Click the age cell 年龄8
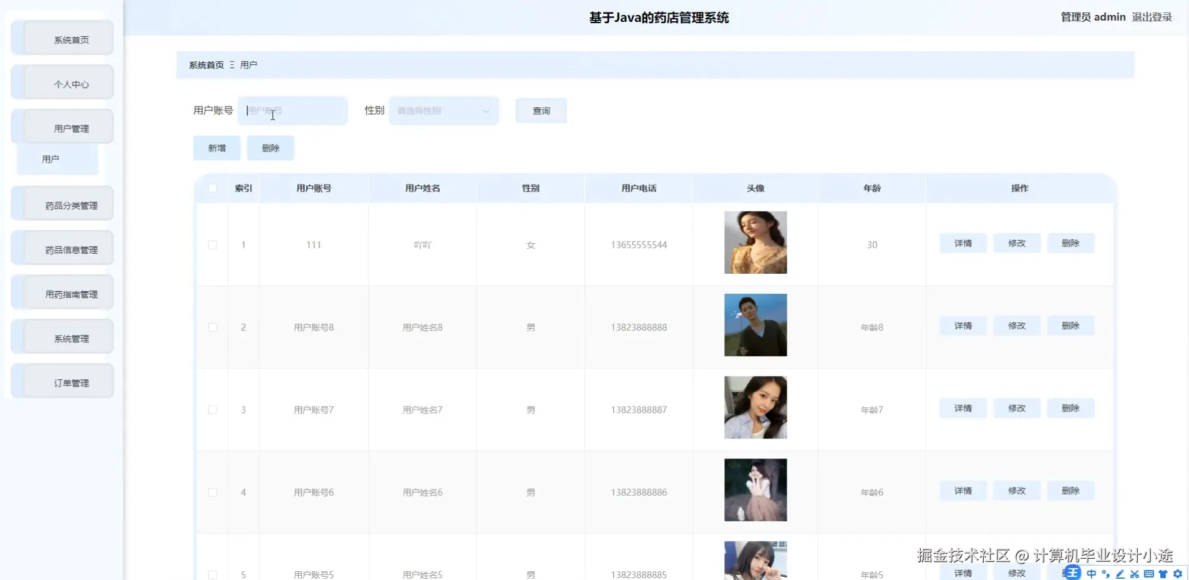Viewport: 1189px width, 580px height. [872, 327]
